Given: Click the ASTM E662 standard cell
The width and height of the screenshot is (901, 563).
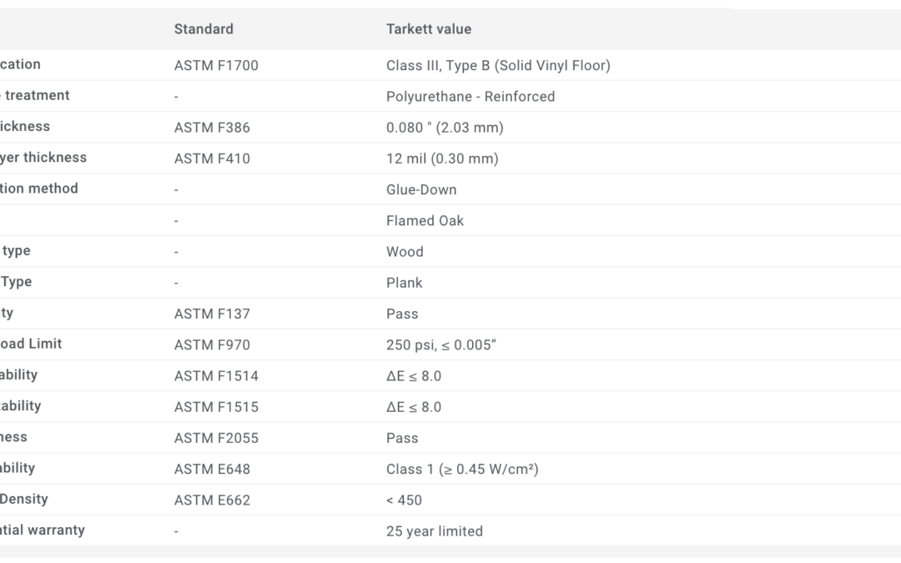Looking at the screenshot, I should pyautogui.click(x=212, y=500).
